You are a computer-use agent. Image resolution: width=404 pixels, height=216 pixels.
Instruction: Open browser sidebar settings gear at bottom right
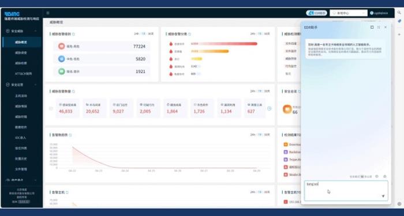click(x=399, y=204)
